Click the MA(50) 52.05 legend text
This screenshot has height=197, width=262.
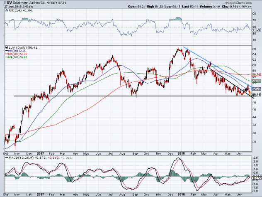pos(17,51)
